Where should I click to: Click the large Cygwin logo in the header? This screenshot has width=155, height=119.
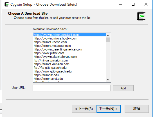141,16
